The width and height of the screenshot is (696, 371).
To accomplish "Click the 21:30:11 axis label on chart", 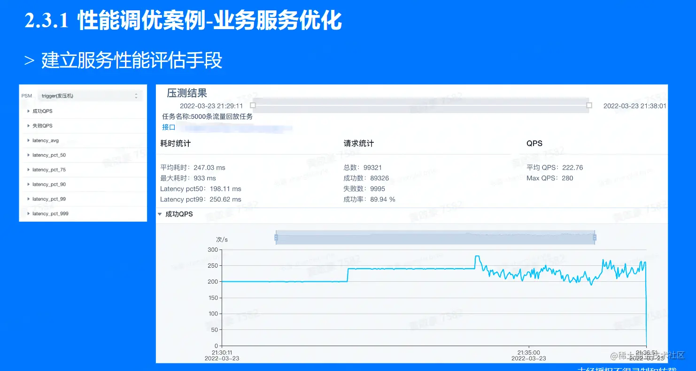I will 222,352.
